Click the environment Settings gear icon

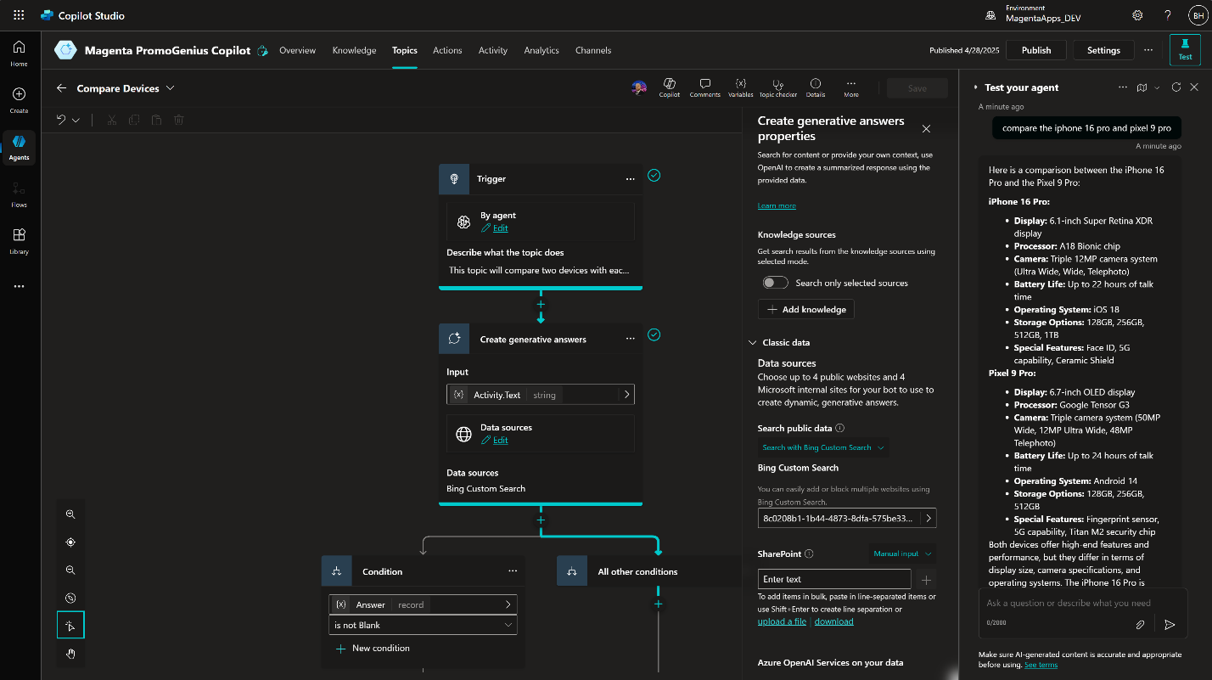pyautogui.click(x=1137, y=15)
